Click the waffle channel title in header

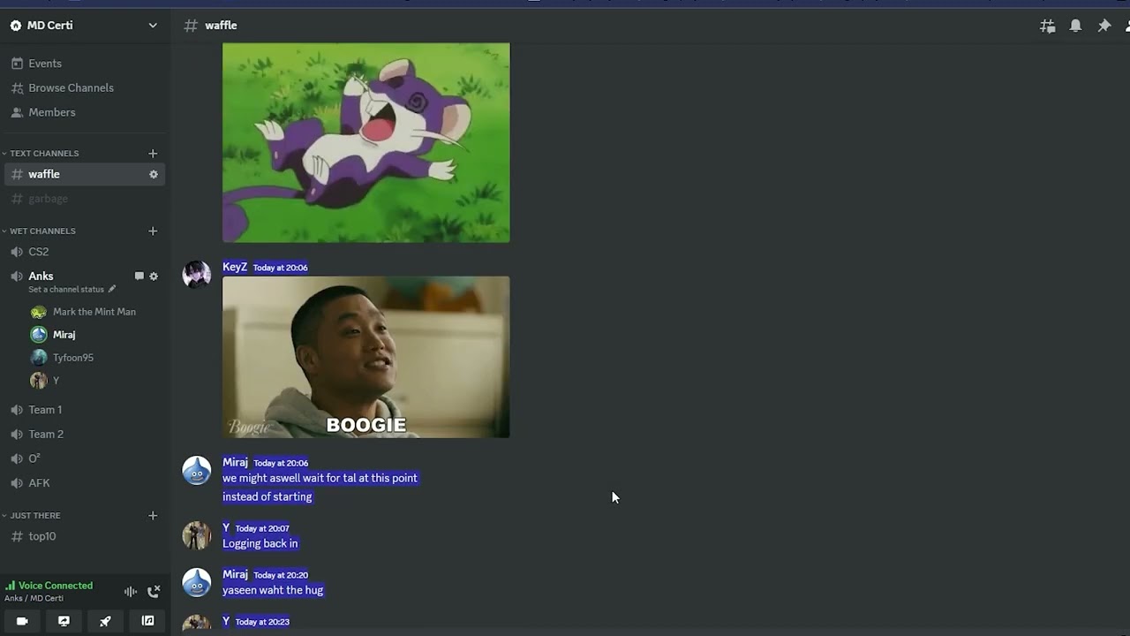(x=221, y=26)
